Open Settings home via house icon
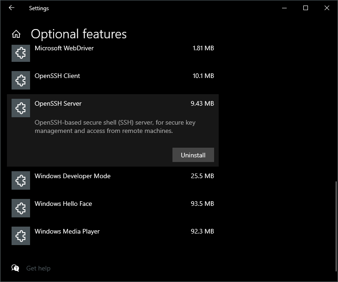This screenshot has height=282, width=338. [16, 34]
